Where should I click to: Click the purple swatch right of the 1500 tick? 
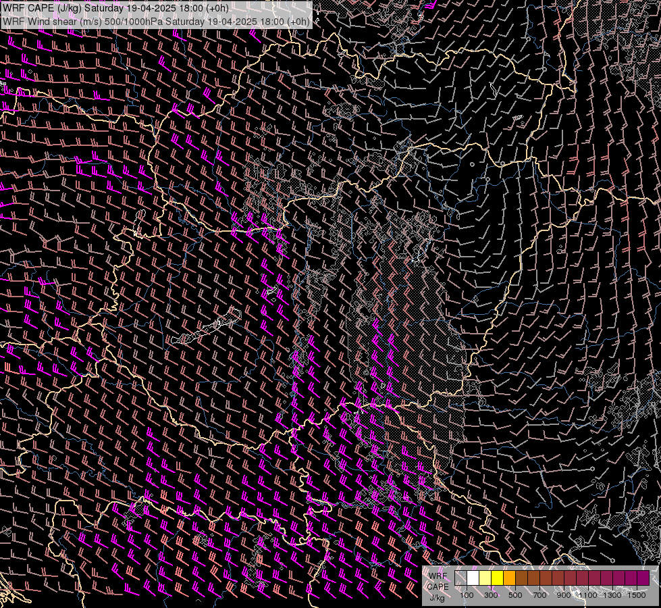point(643,578)
